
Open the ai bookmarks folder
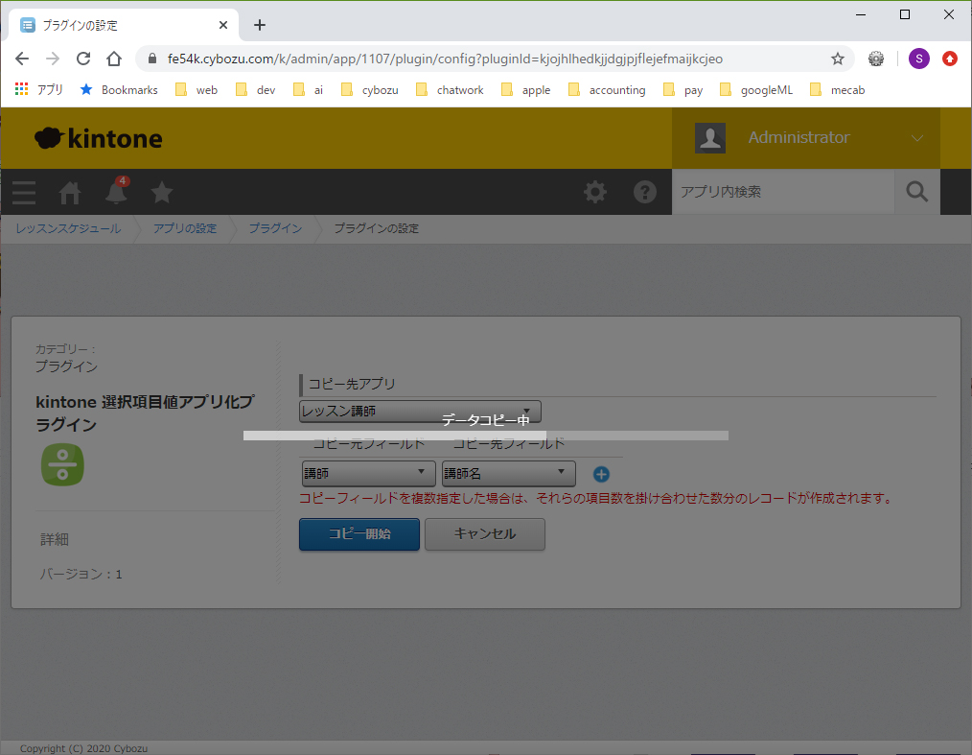pos(309,90)
